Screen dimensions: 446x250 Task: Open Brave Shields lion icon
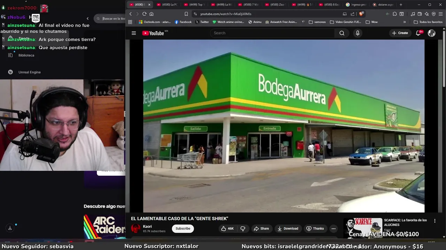361,14
